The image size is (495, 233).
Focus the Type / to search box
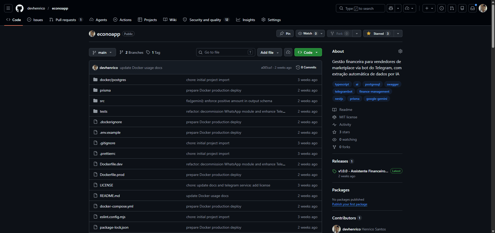(x=360, y=8)
